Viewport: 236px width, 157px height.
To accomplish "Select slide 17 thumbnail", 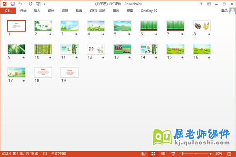I will click(x=17, y=72).
